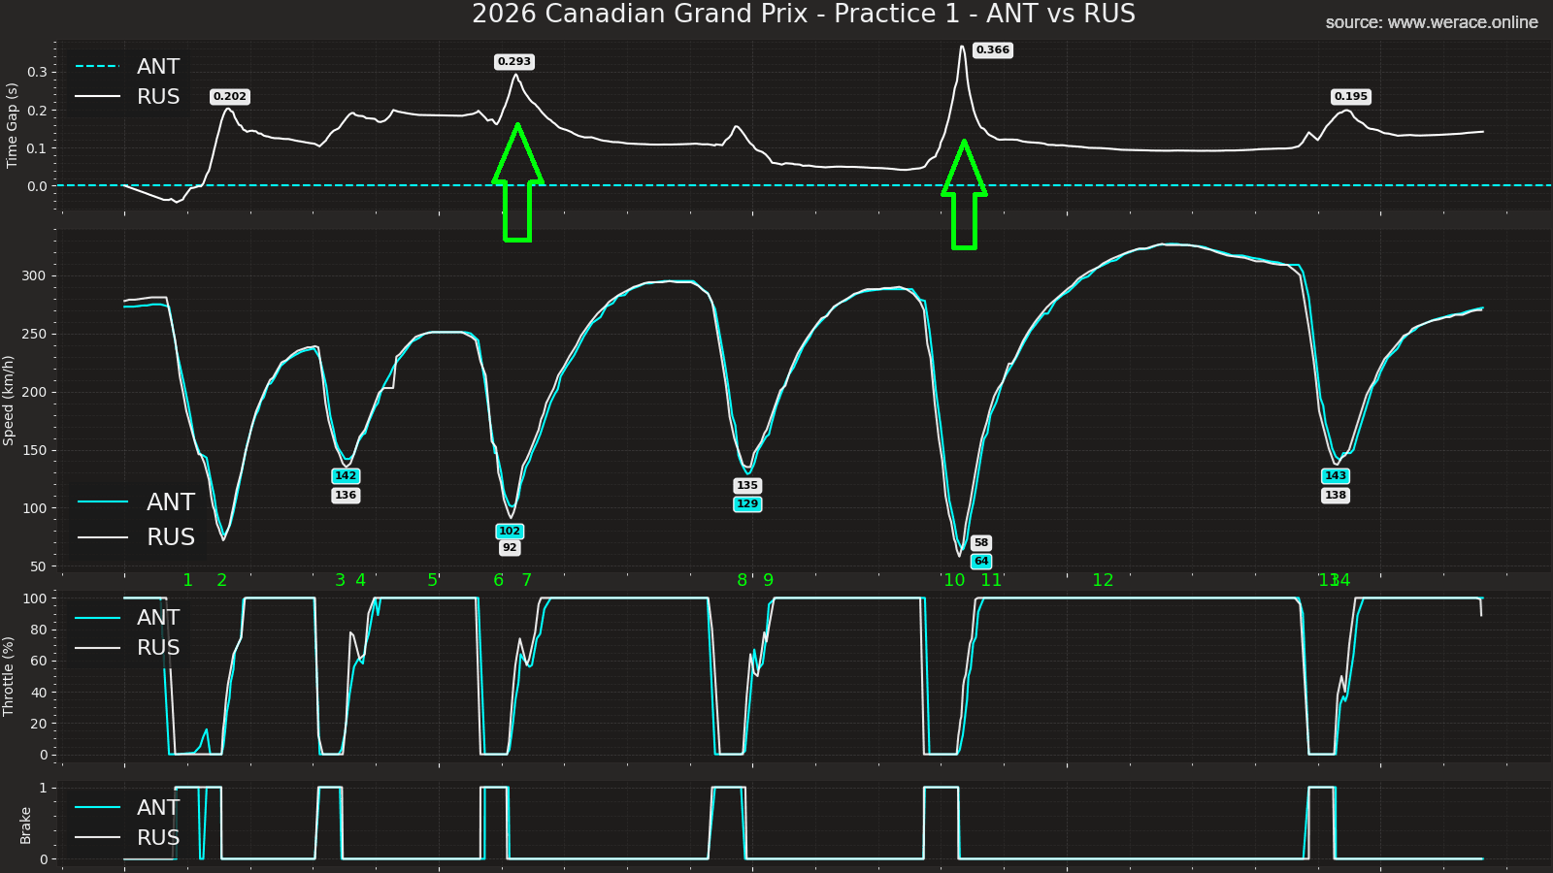Click the 0.195 gap annotation

1351,96
